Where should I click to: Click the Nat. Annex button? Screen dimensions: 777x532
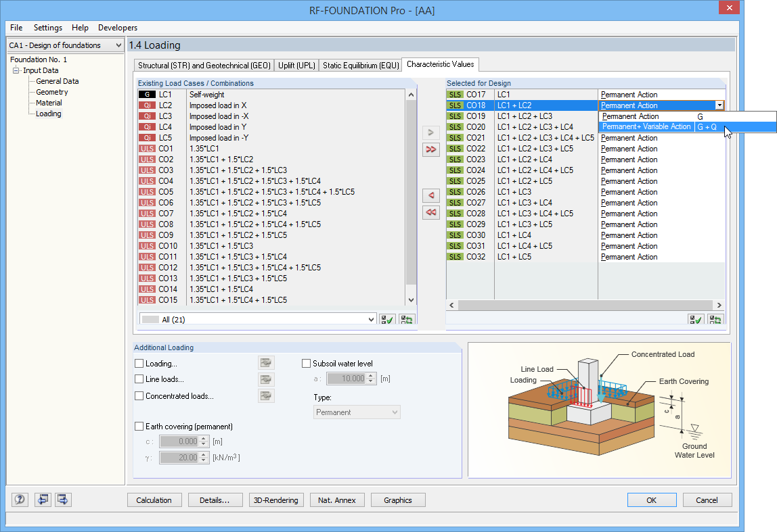click(x=337, y=500)
